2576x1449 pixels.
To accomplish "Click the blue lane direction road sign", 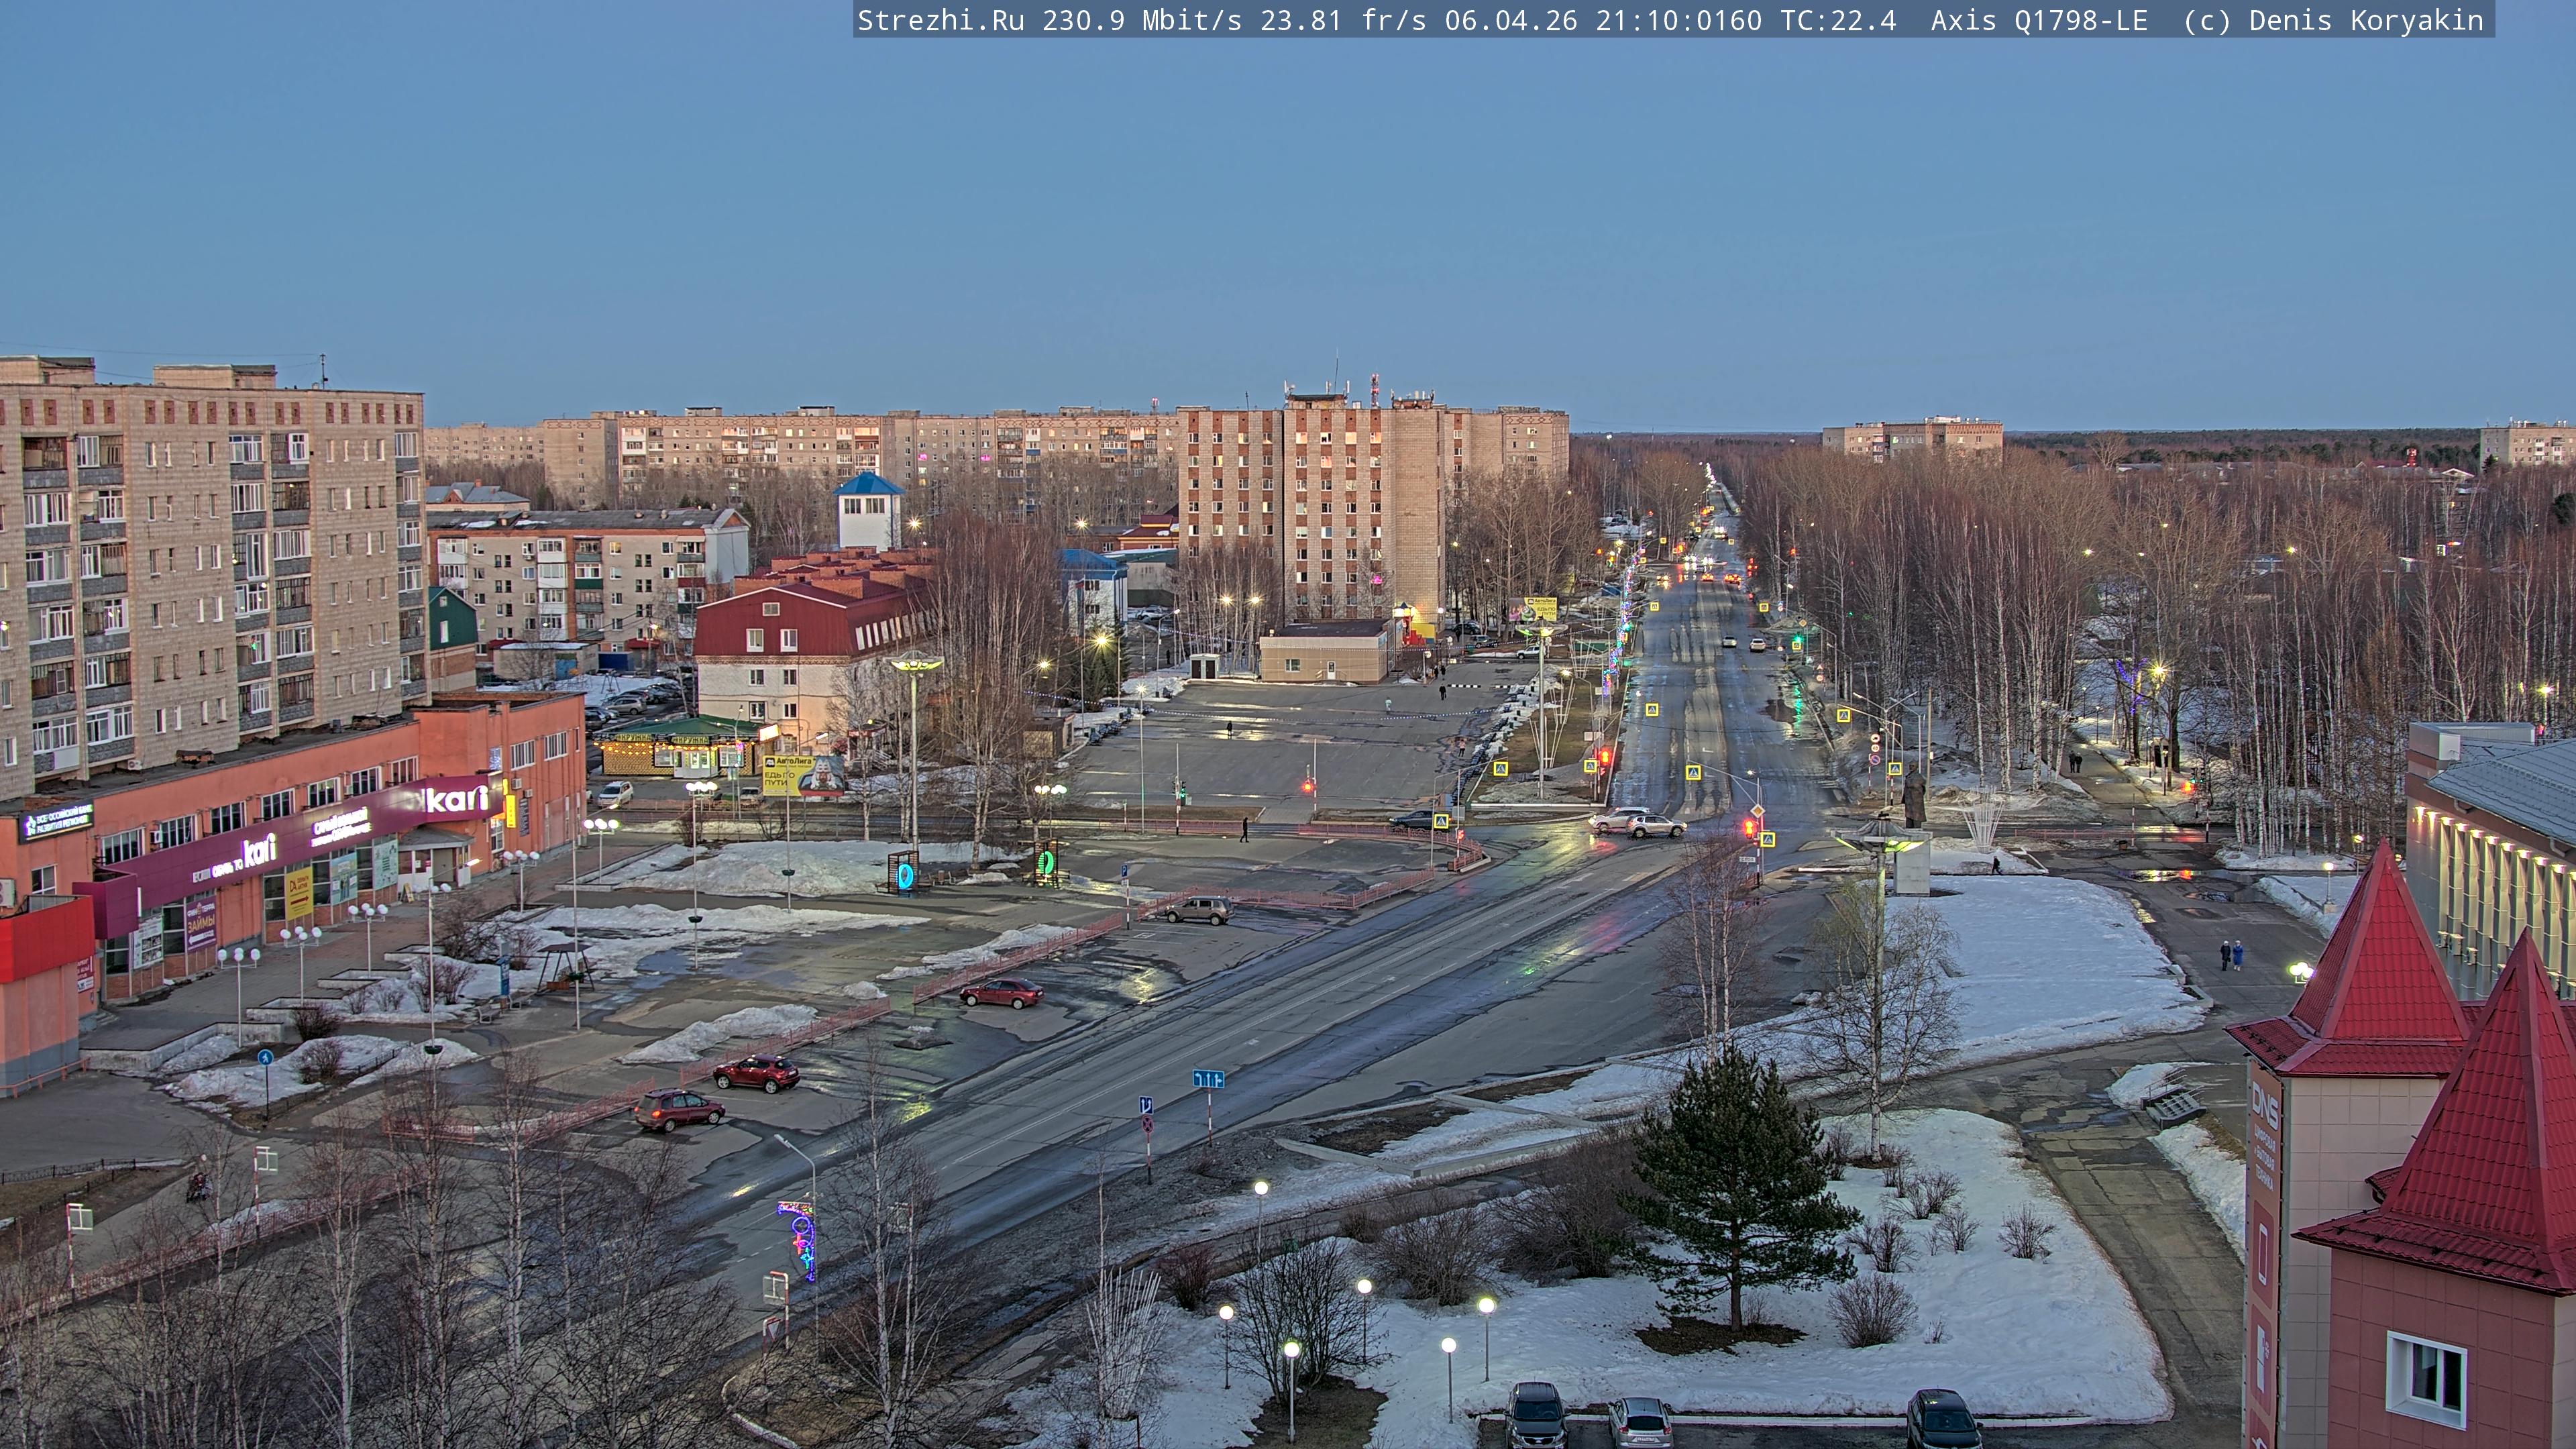I will pyautogui.click(x=1208, y=1079).
